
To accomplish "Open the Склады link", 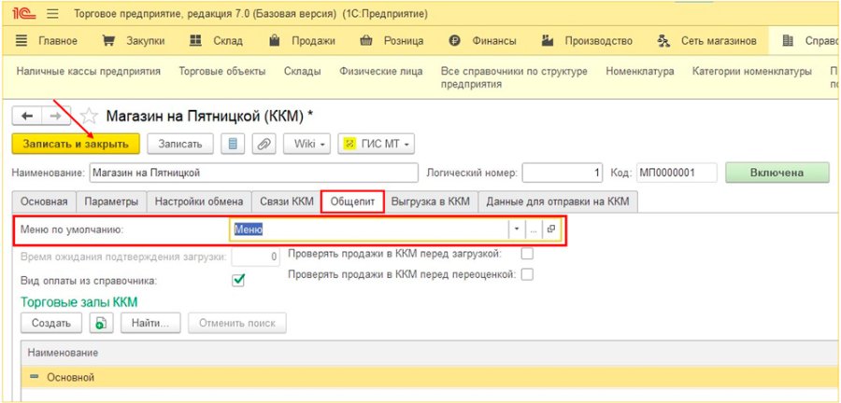I will click(303, 71).
